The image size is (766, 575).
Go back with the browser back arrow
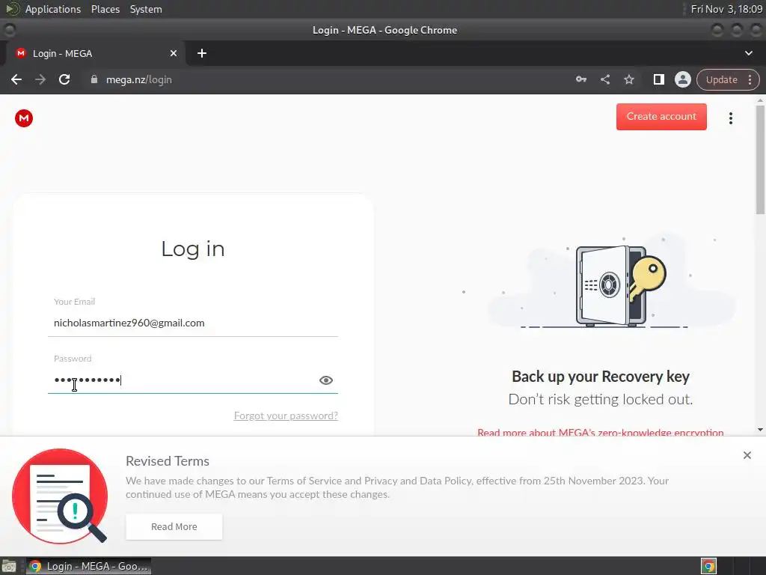click(16, 79)
